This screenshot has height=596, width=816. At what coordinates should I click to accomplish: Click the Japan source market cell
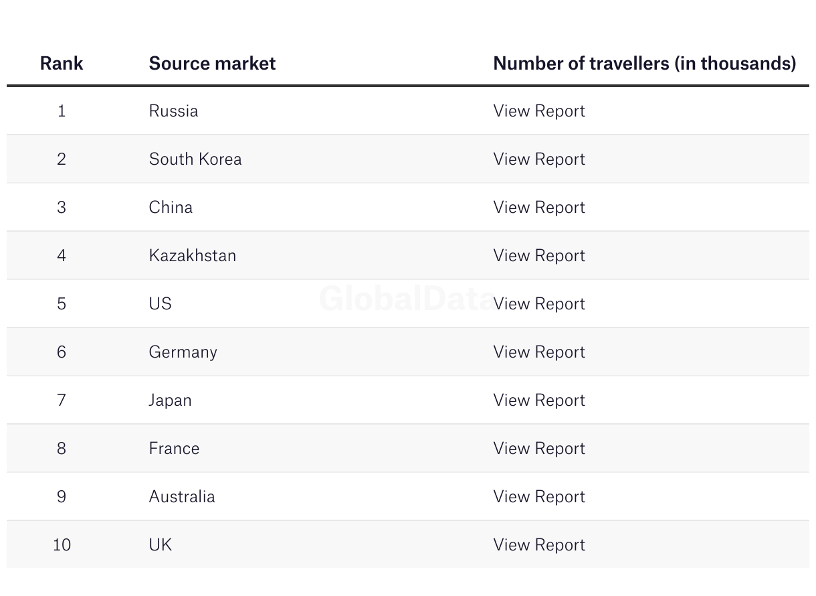tap(170, 400)
